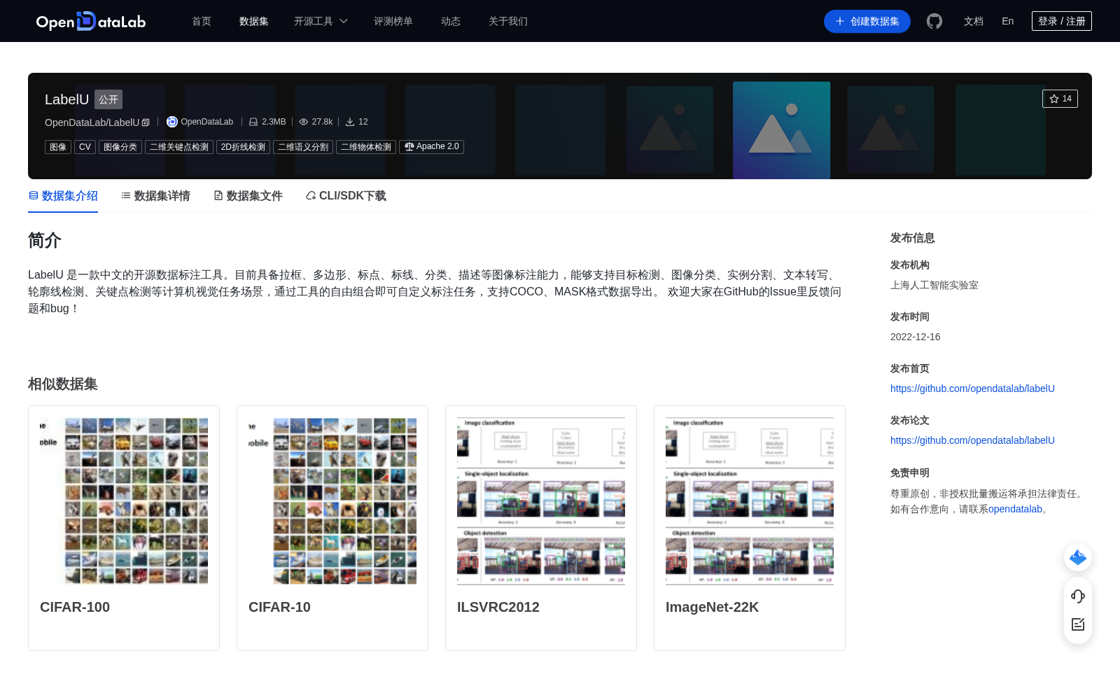Screen dimensions: 1120x700
Task: Open the GitHub icon in header
Action: pos(934,21)
